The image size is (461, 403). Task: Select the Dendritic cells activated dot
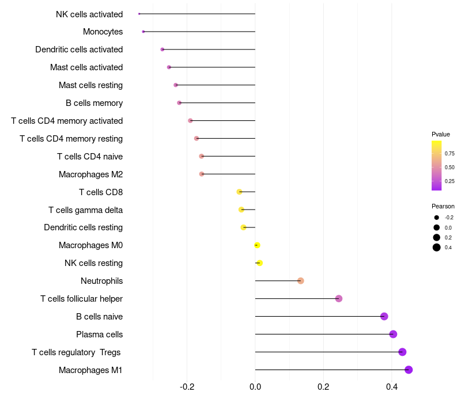click(163, 50)
